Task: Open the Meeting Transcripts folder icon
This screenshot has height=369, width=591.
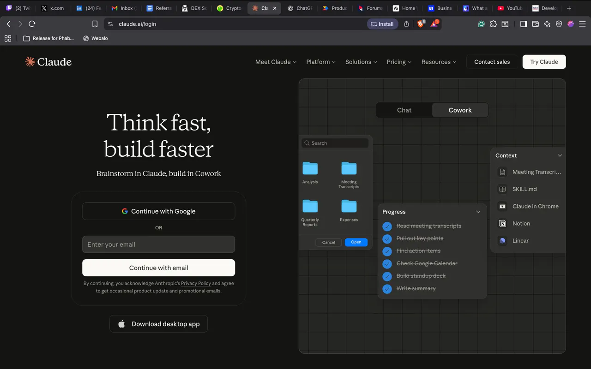Action: [349, 168]
